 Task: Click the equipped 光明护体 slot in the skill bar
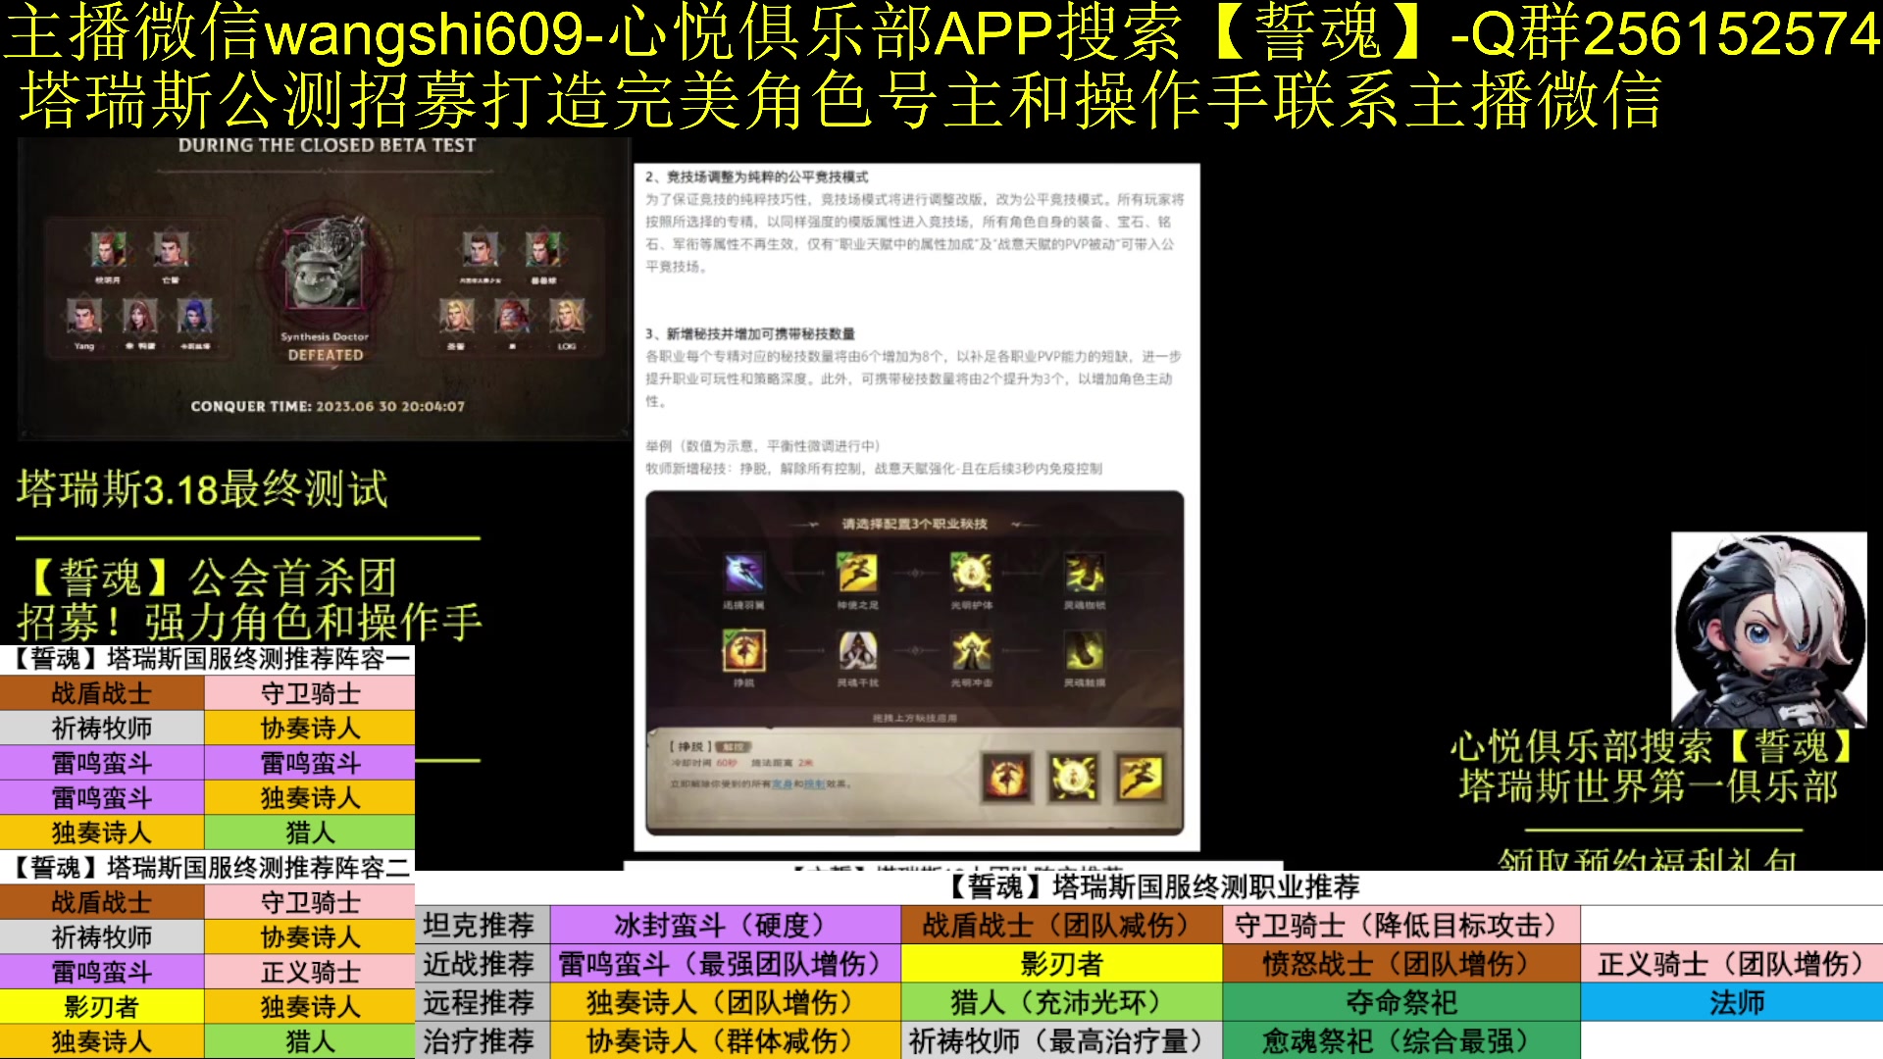[1073, 779]
